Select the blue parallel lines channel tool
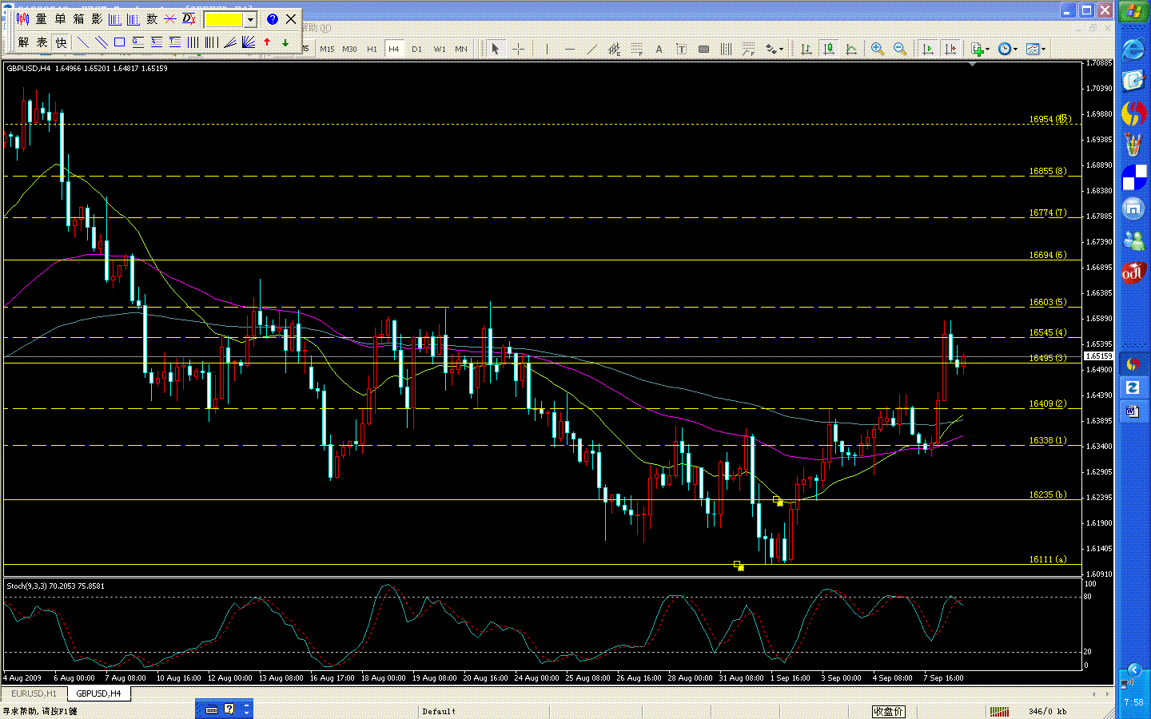 [x=101, y=42]
